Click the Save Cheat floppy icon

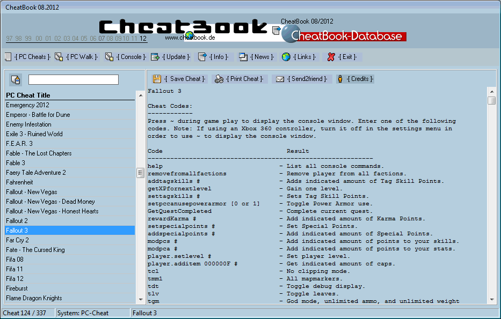[157, 79]
